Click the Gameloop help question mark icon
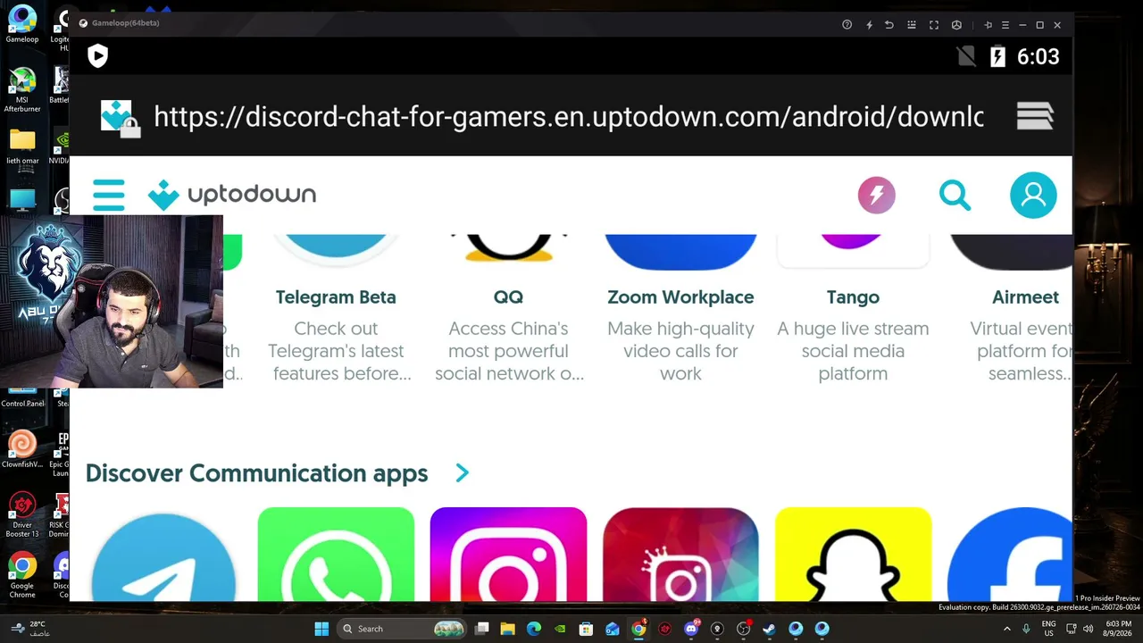 [847, 25]
